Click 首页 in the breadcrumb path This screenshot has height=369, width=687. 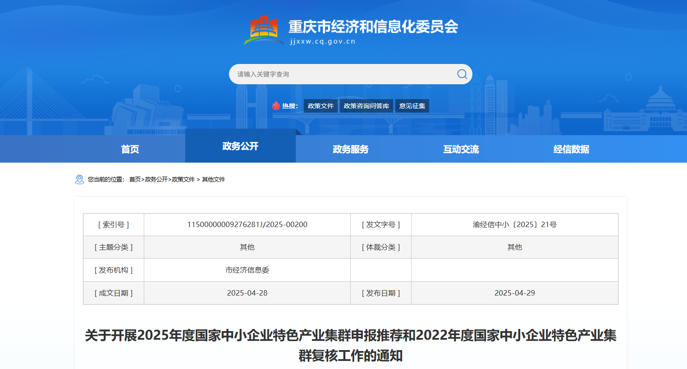coord(135,179)
